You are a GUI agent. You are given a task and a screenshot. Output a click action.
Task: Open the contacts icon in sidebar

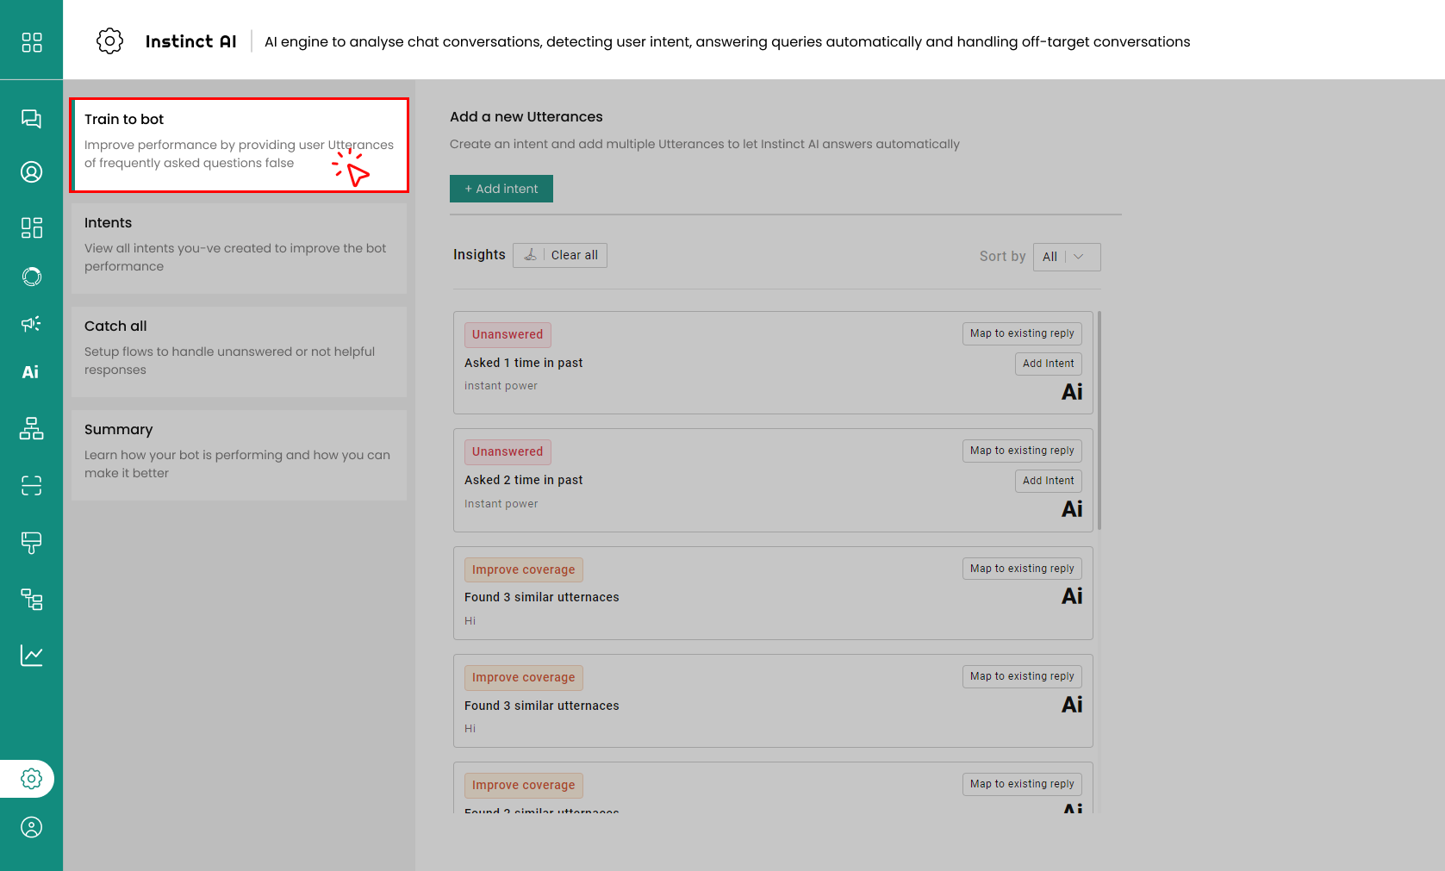[x=31, y=172]
